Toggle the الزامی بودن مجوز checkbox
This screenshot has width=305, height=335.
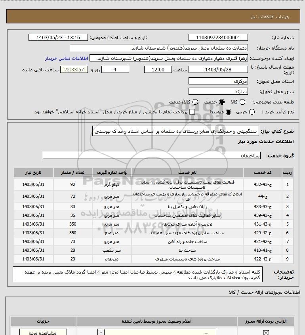point(266,333)
